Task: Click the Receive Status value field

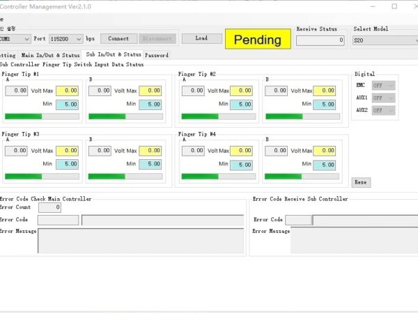Action: point(320,40)
